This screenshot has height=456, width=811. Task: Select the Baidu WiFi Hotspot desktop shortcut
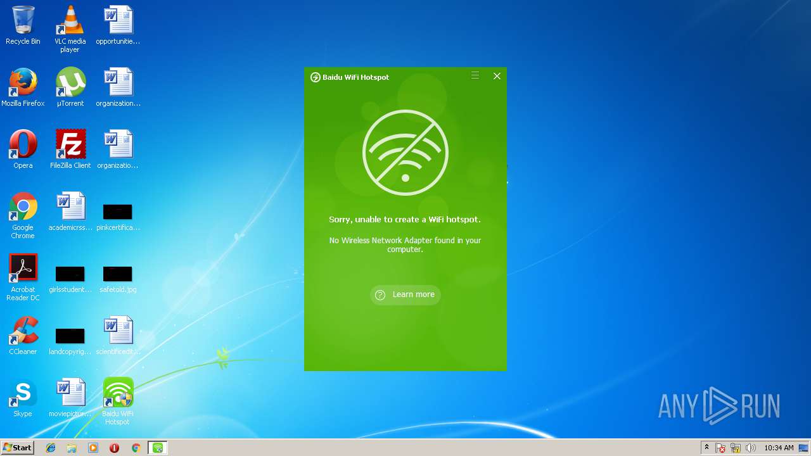(x=118, y=402)
